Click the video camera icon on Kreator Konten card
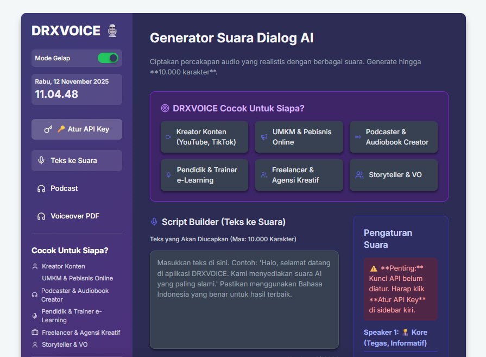The image size is (486, 357). click(x=168, y=137)
